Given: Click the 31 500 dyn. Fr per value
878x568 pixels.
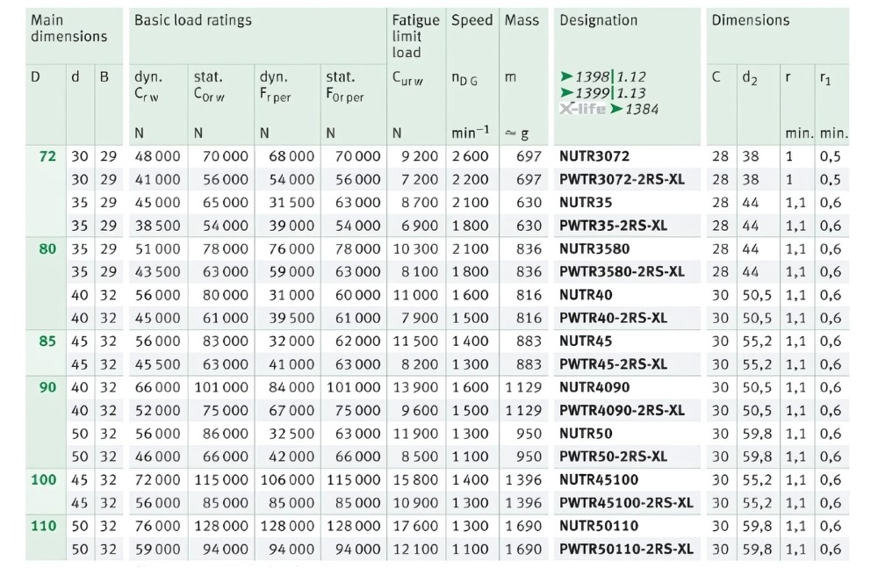Looking at the screenshot, I should point(291,203).
